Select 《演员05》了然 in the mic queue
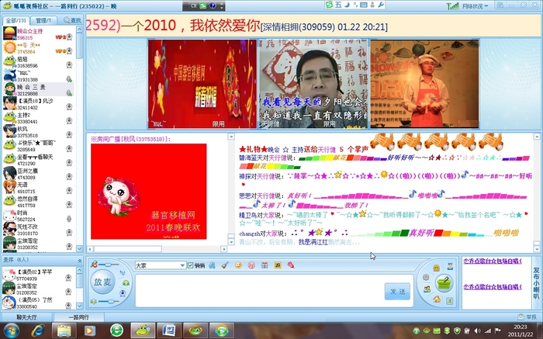Viewport: 543px width, 339px height. [x=38, y=303]
